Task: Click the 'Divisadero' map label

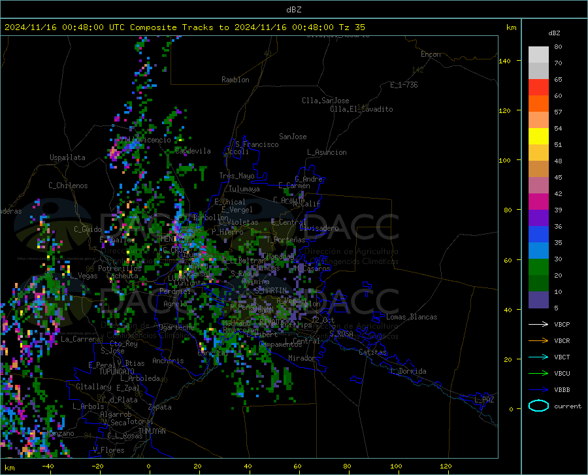Action: pos(319,228)
